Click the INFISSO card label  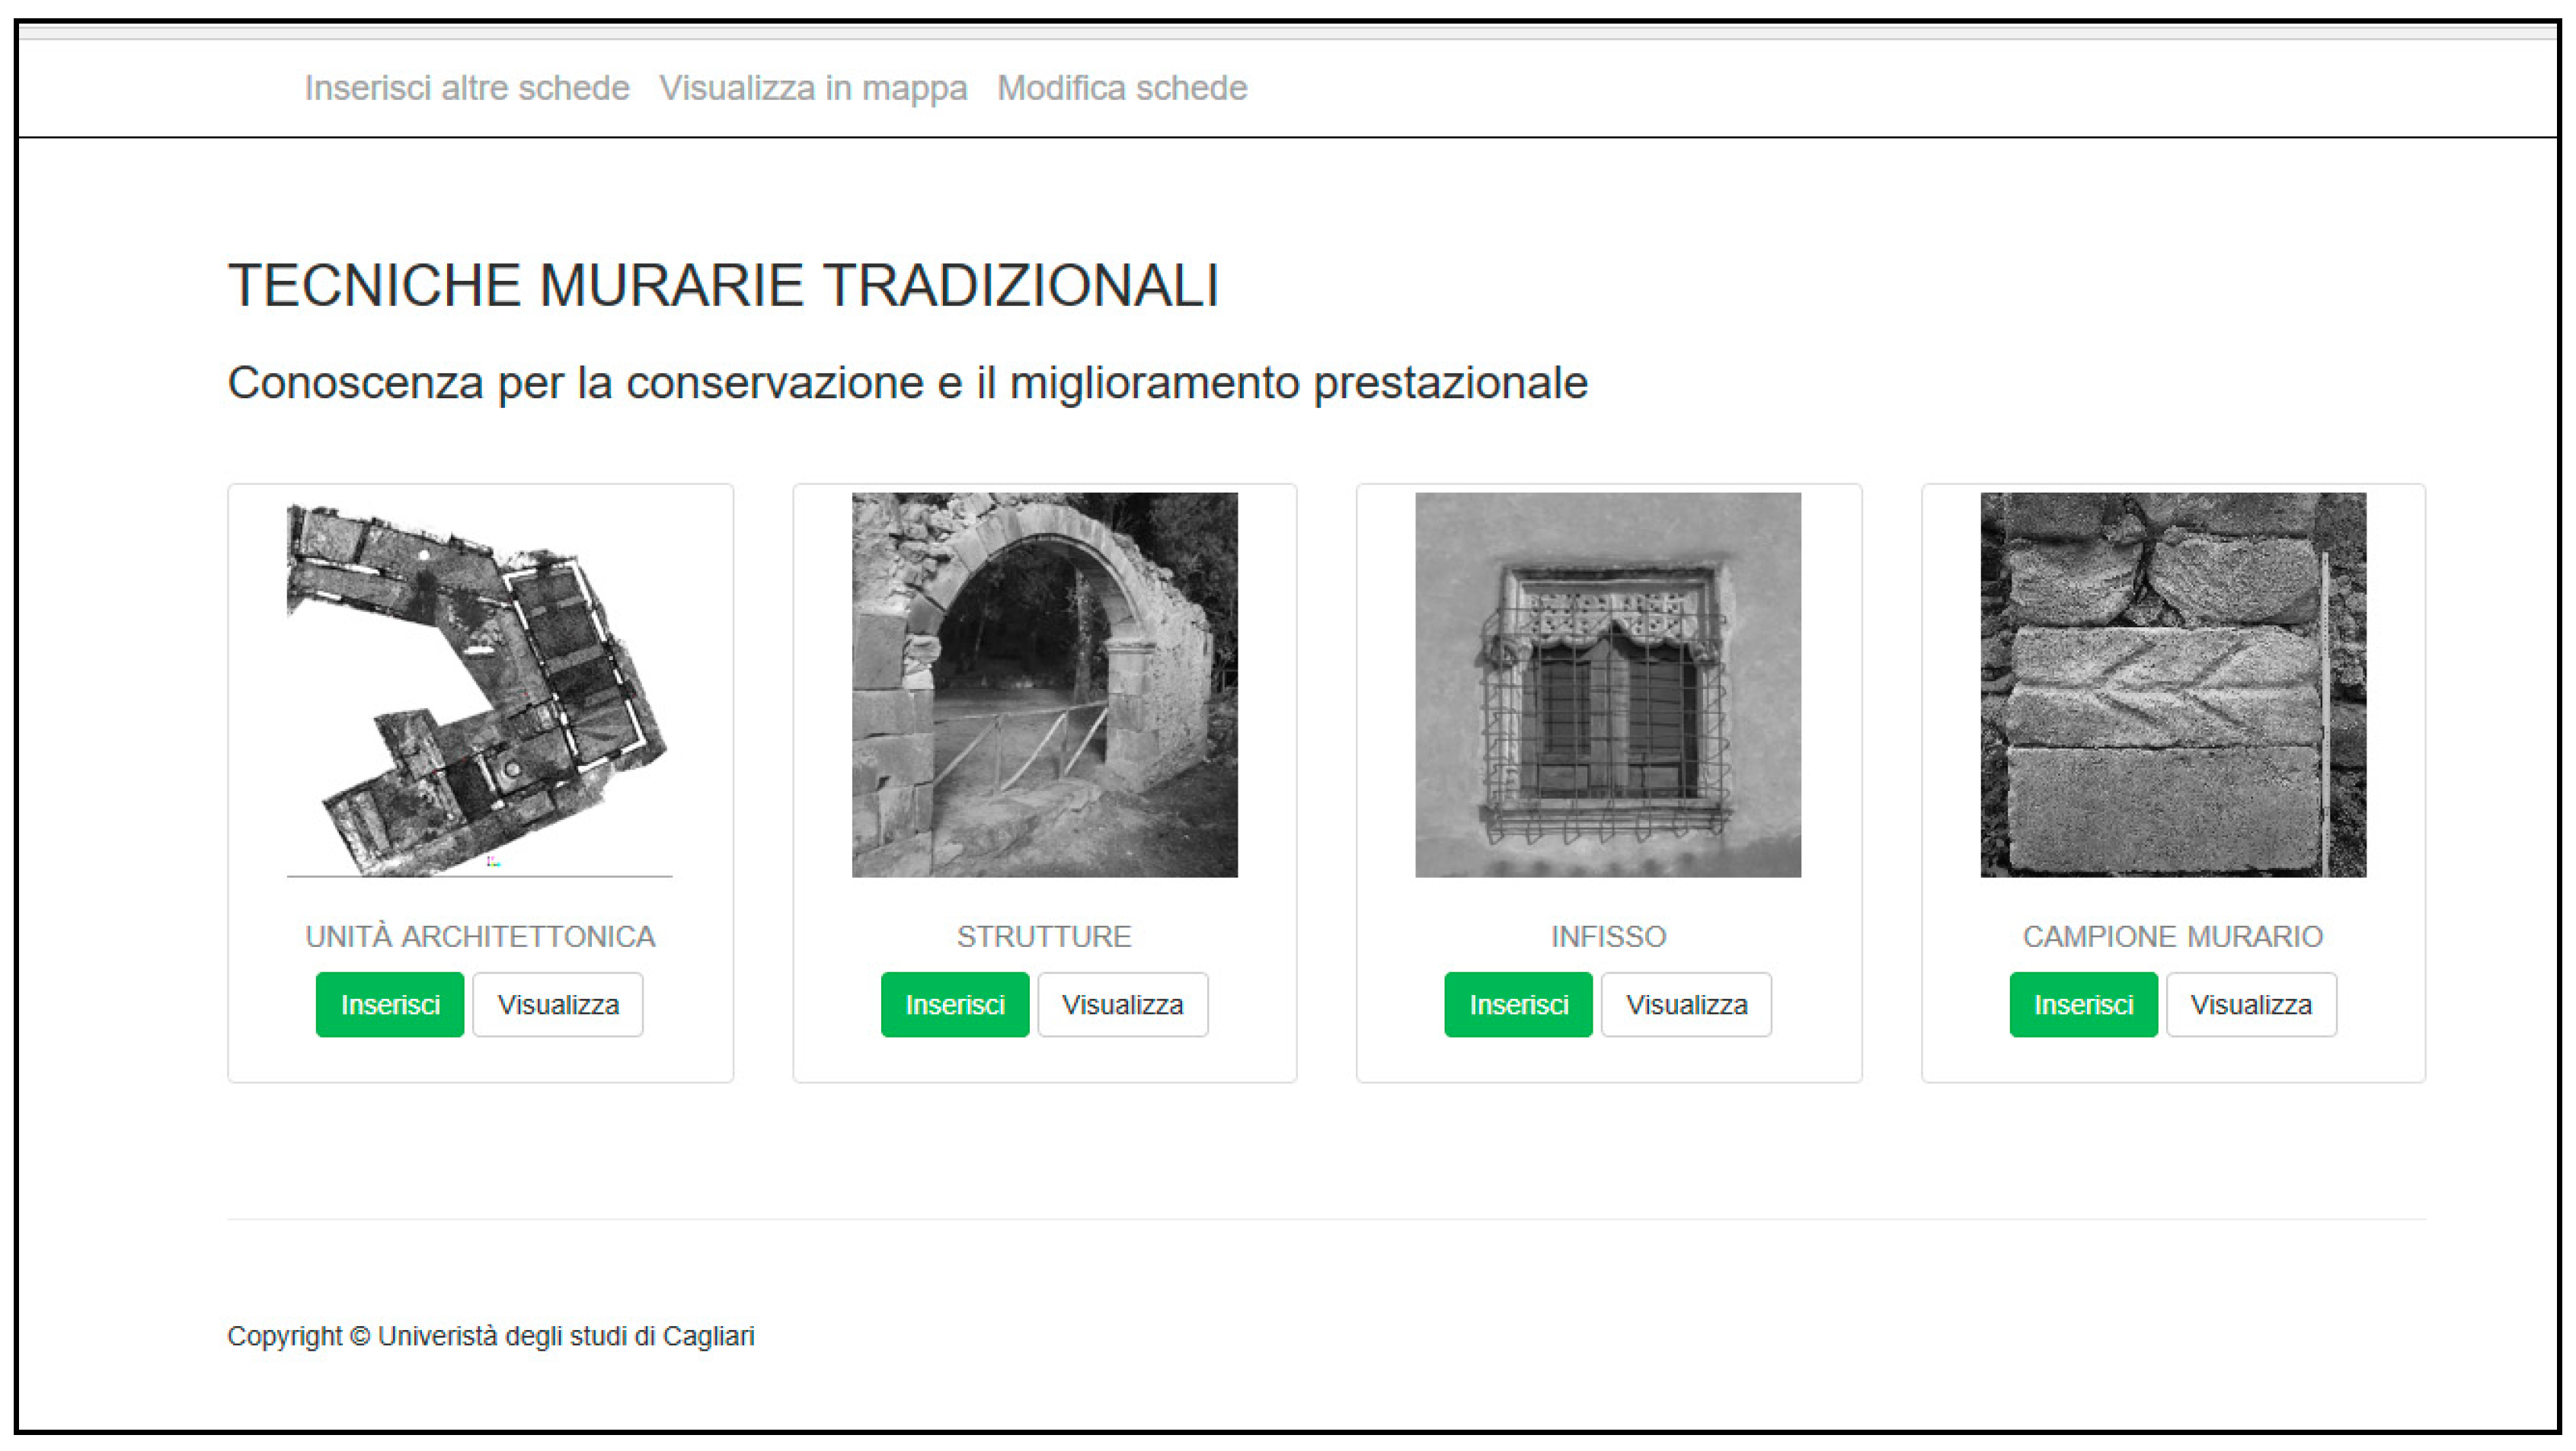tap(1608, 936)
